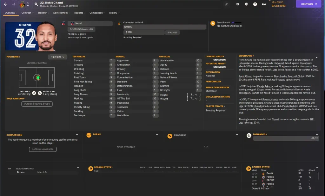This screenshot has height=196, width=325.
Task: Click the player name search field
Action: coord(128,4)
